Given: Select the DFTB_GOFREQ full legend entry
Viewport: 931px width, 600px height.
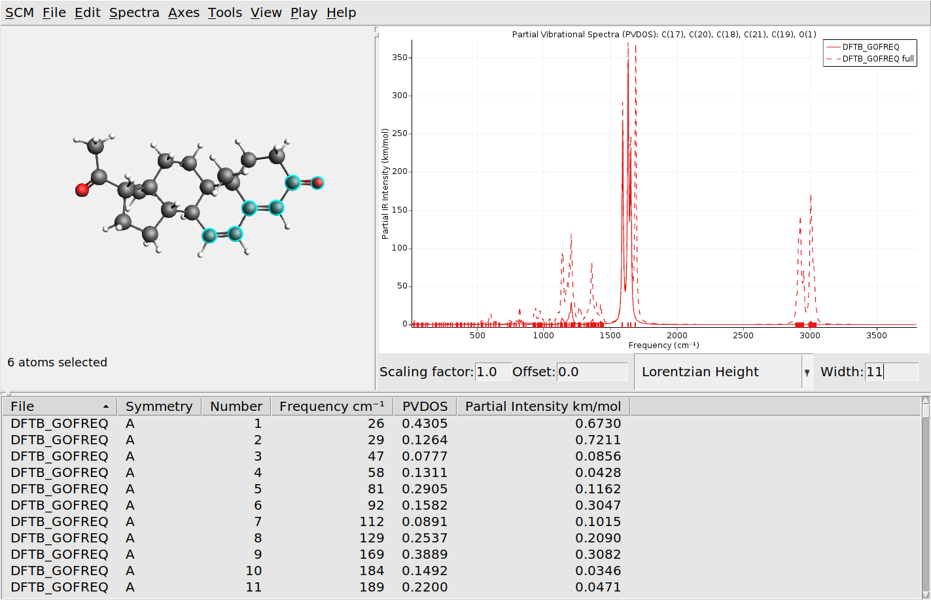Looking at the screenshot, I should point(870,59).
